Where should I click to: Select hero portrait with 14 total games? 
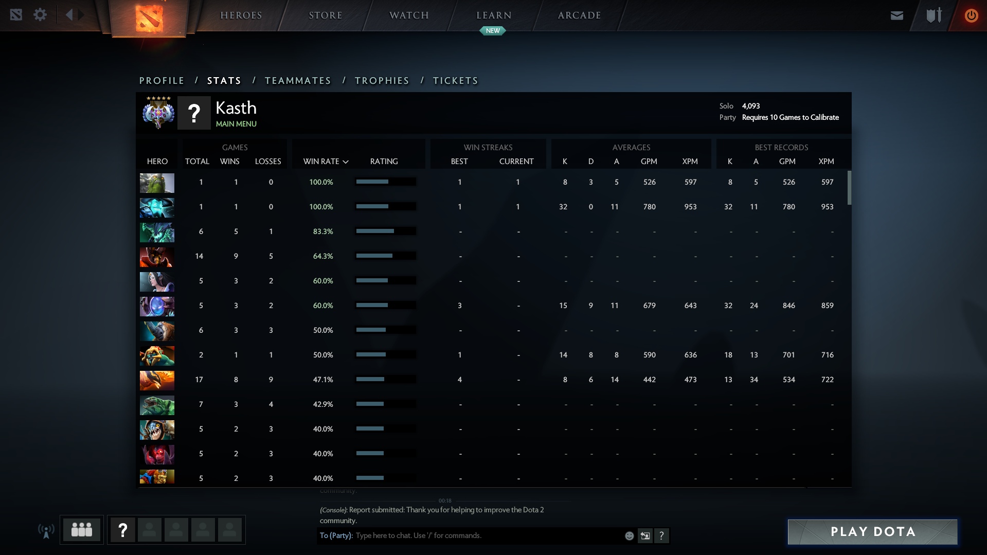tap(157, 257)
